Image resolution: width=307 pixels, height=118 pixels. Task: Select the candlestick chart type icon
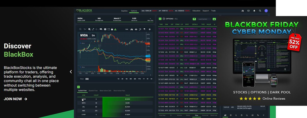point(132,29)
